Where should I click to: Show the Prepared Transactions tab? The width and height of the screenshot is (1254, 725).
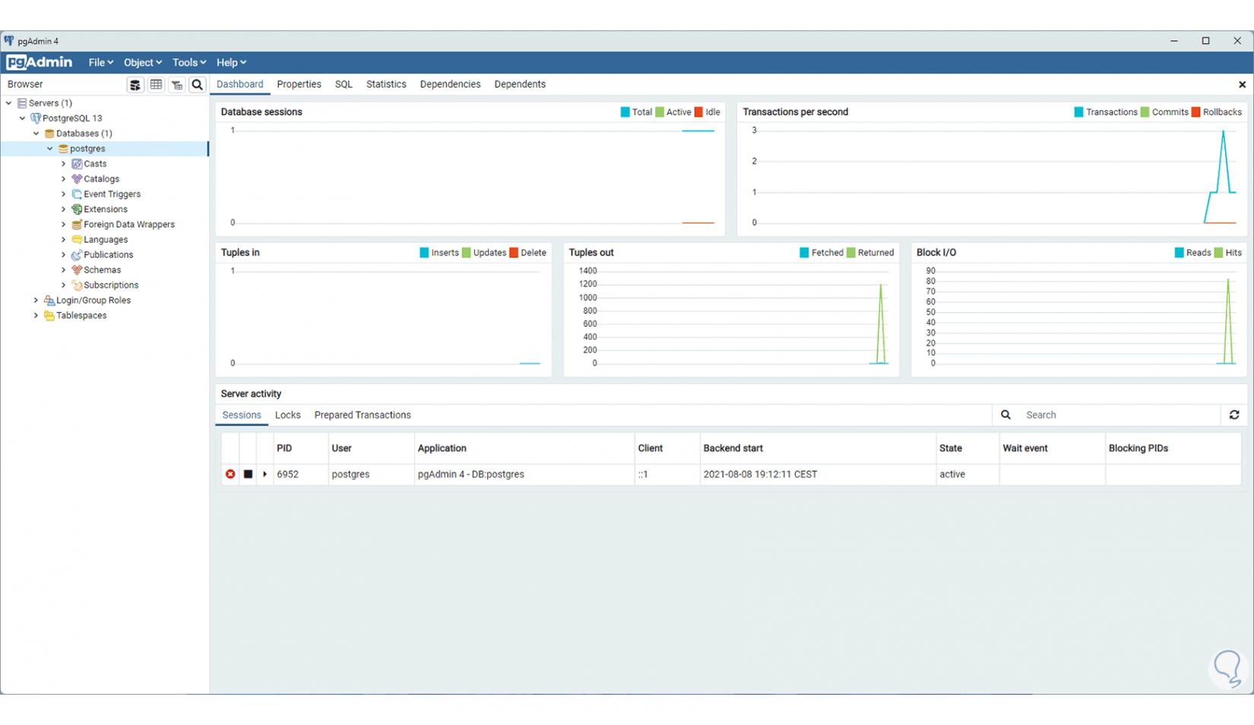pos(363,415)
